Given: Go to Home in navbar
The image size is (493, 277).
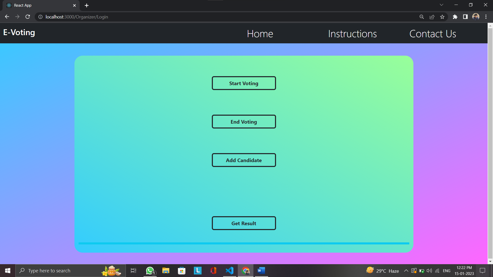Looking at the screenshot, I should [260, 34].
